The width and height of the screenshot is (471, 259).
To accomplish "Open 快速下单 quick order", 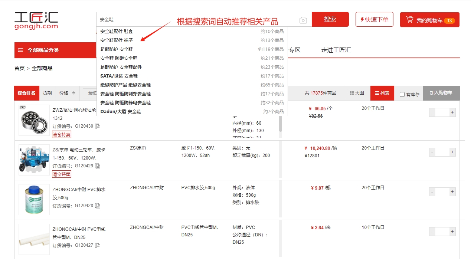I will pyautogui.click(x=374, y=19).
